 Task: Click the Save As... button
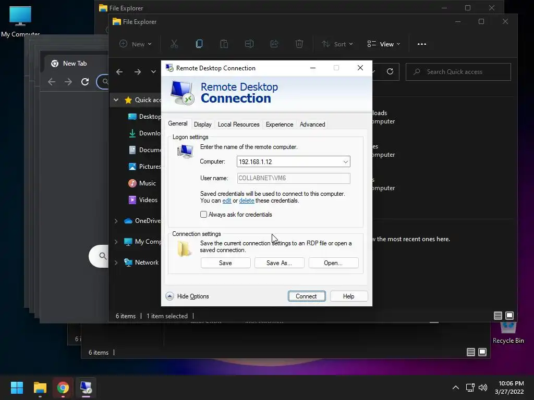pos(280,263)
